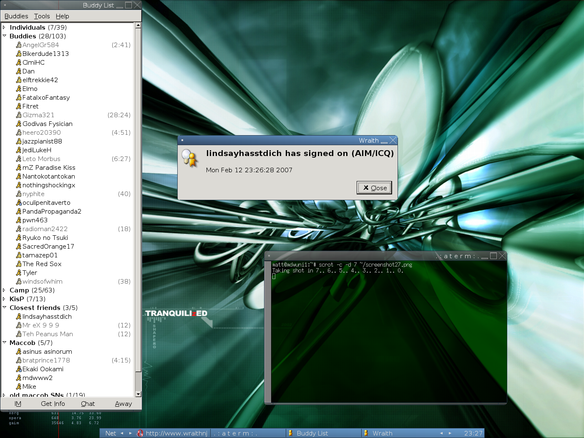Expand the KisP group
This screenshot has width=584, height=438.
[x=4, y=299]
